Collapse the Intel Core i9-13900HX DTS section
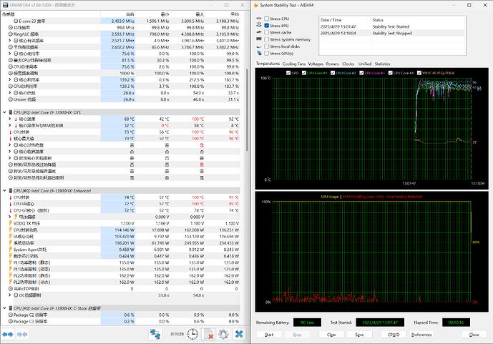Viewport: 493px width, 344px height. (5, 112)
